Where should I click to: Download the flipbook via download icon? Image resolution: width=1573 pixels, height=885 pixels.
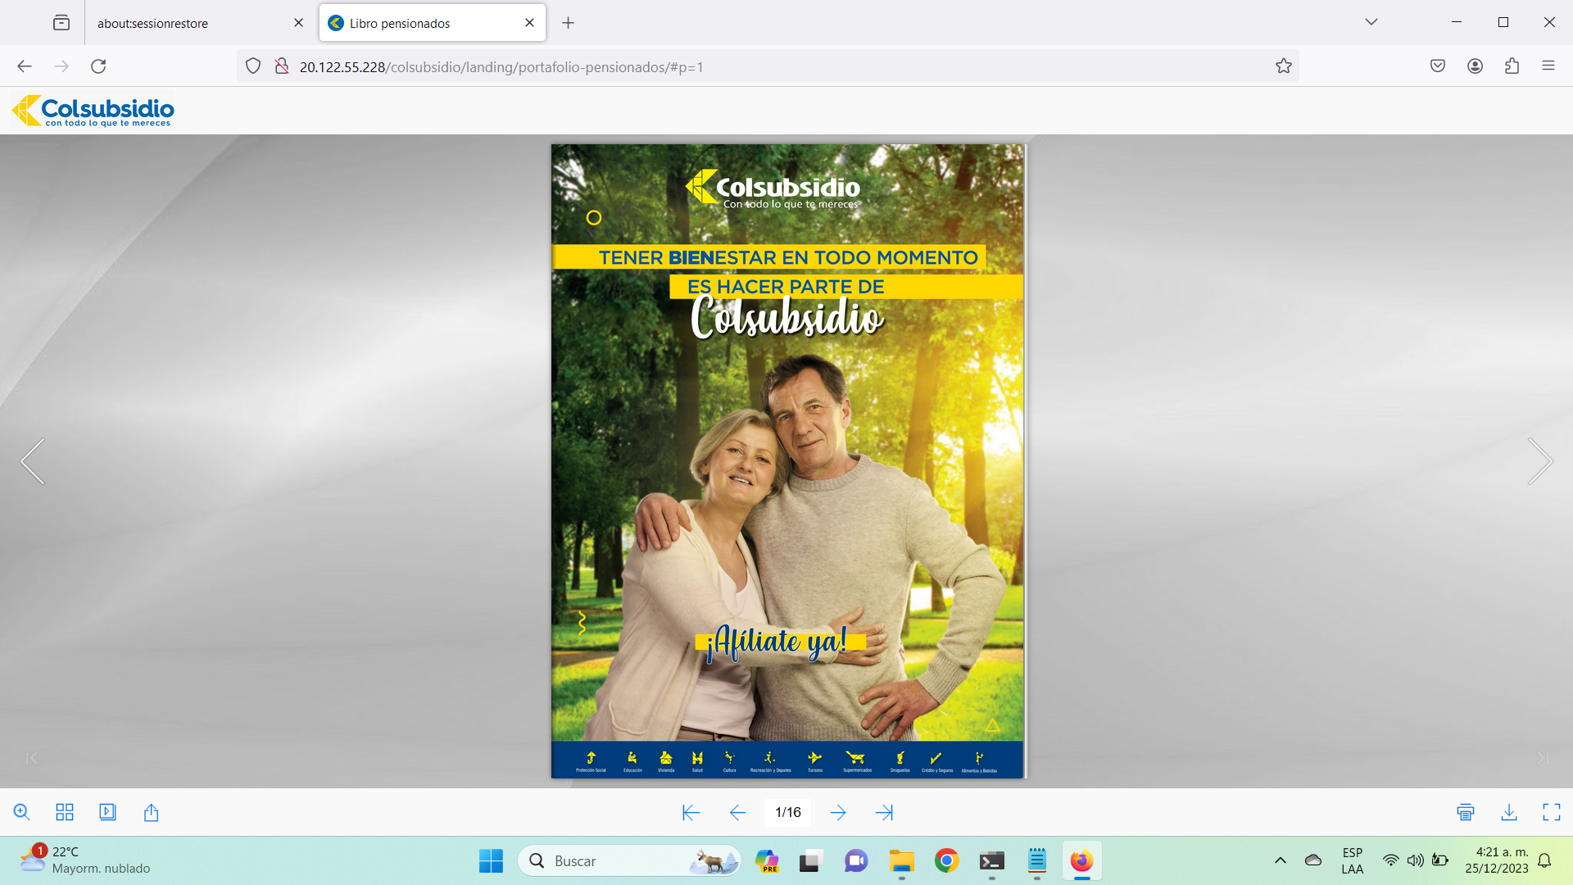pos(1509,812)
